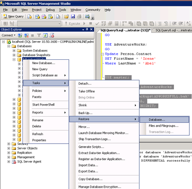Image resolution: width=192 pixels, height=189 pixels.
Task: Open the Debug menu
Action: 50,10
